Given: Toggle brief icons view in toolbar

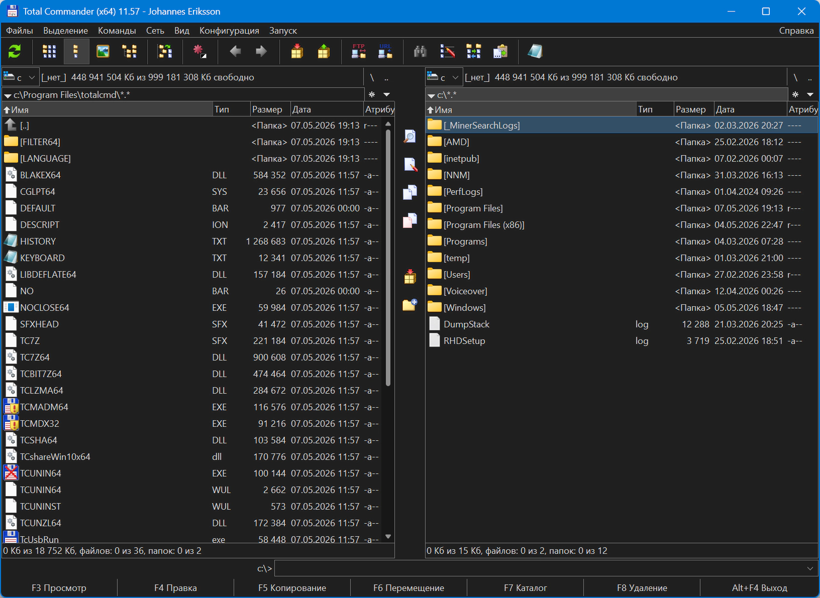Looking at the screenshot, I should (49, 51).
